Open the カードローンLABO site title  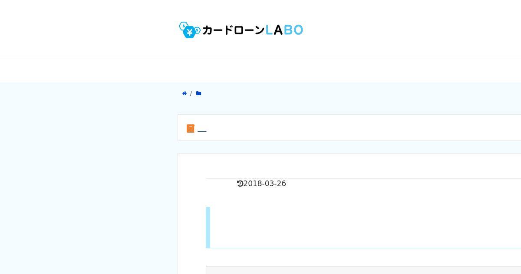tap(241, 30)
